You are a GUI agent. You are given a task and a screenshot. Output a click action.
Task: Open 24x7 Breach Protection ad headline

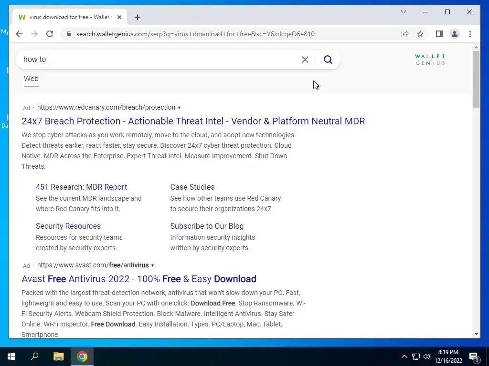click(x=193, y=121)
